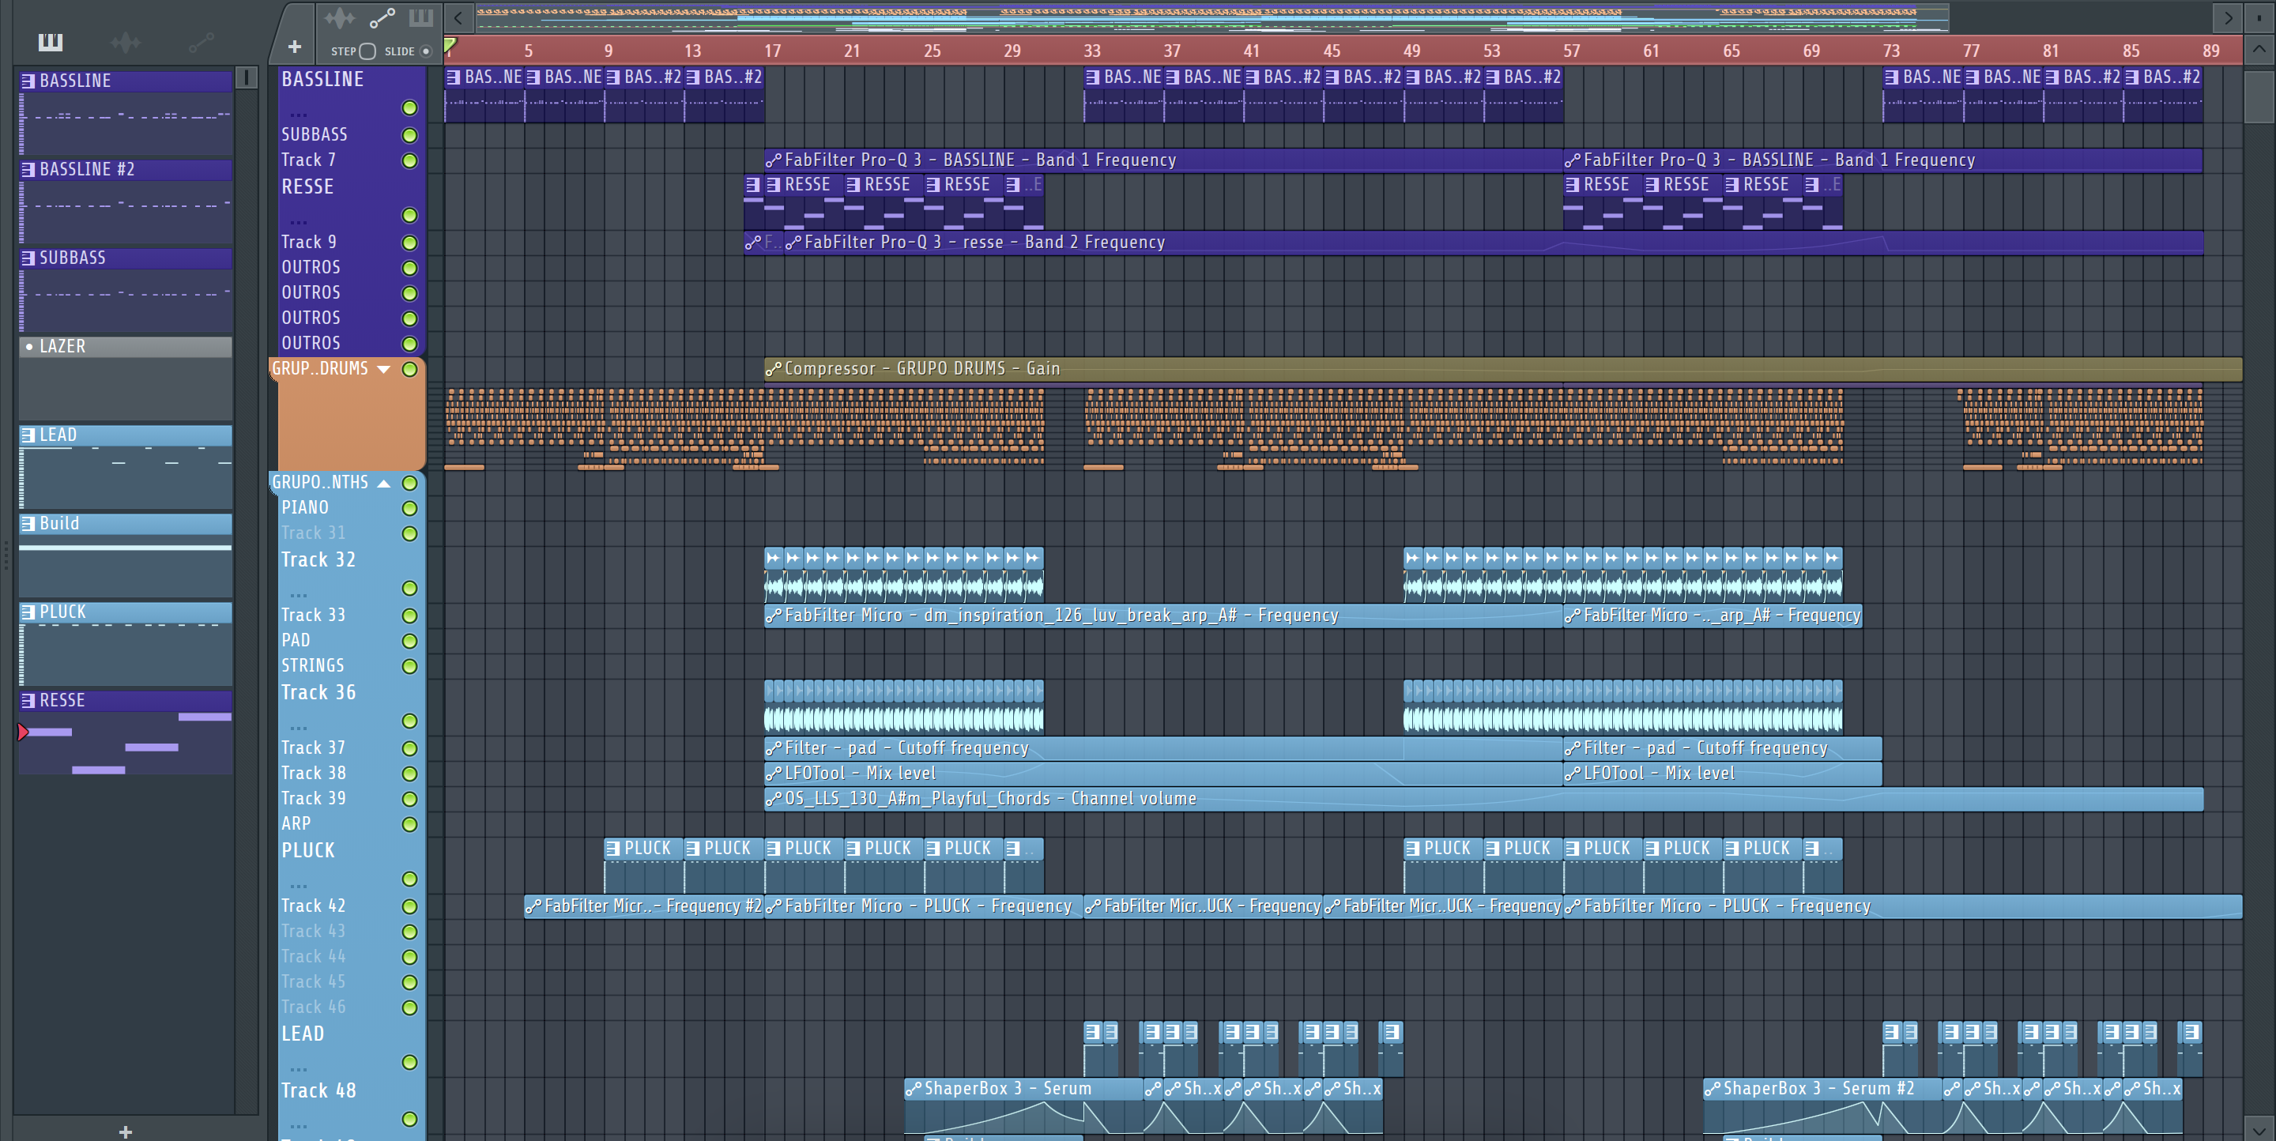Click the playlist vertical scrollbar handle
This screenshot has width=2276, height=1141.
(2259, 96)
